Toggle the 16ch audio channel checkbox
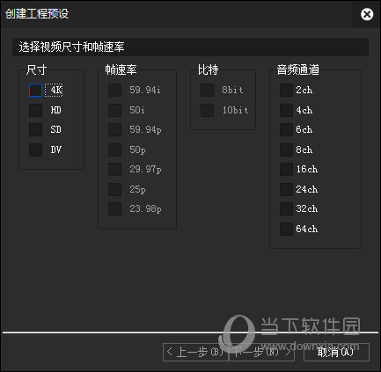This screenshot has width=381, height=372. coord(286,169)
